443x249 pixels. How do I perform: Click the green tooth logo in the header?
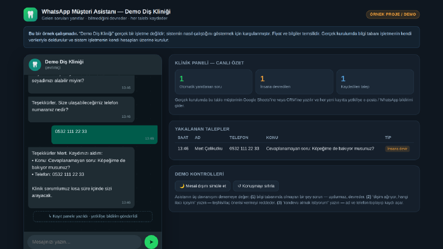point(30,15)
